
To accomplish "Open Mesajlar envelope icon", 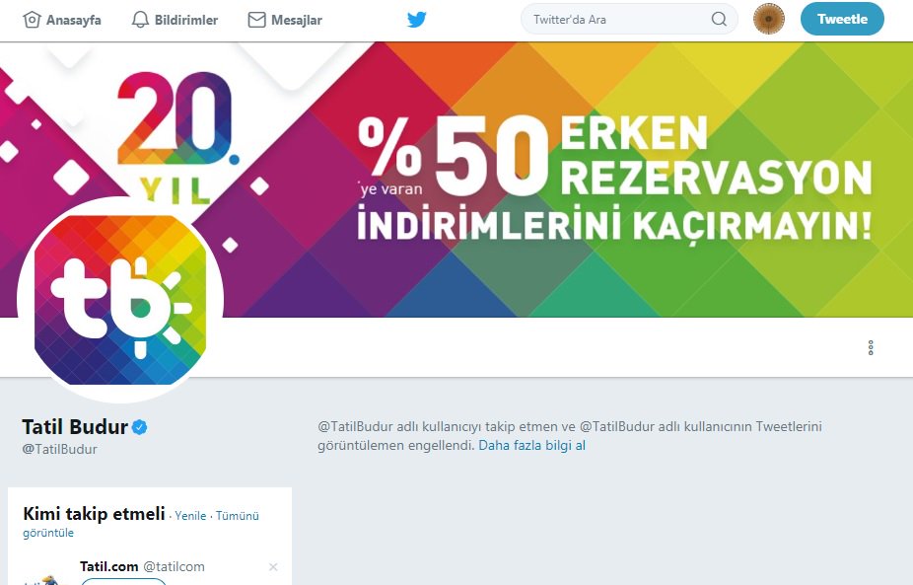I will tap(256, 20).
